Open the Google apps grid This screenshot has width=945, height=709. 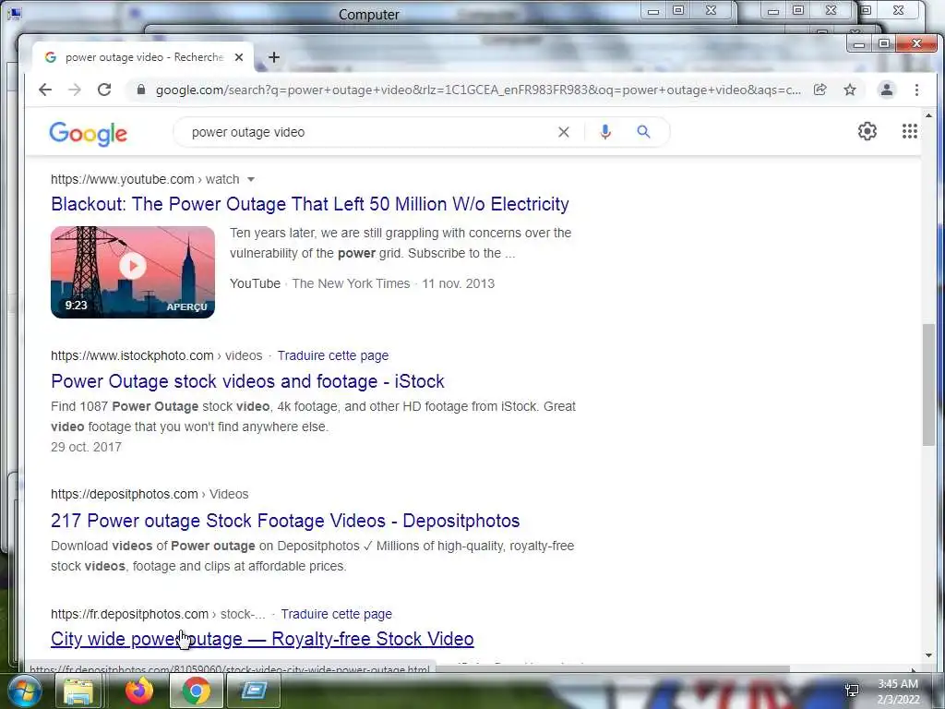909,131
